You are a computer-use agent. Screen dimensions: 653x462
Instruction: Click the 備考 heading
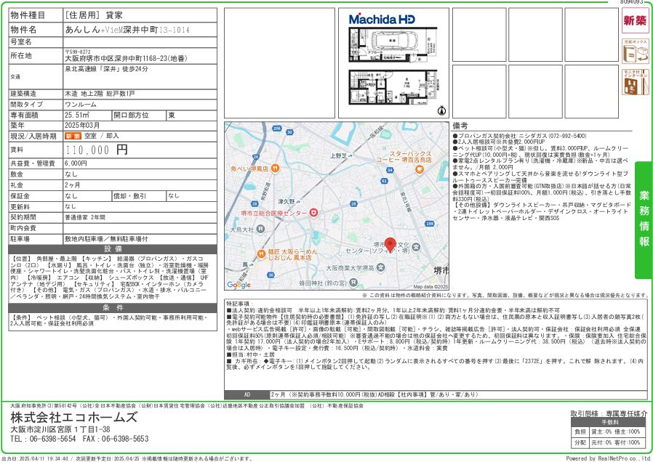[x=460, y=126]
